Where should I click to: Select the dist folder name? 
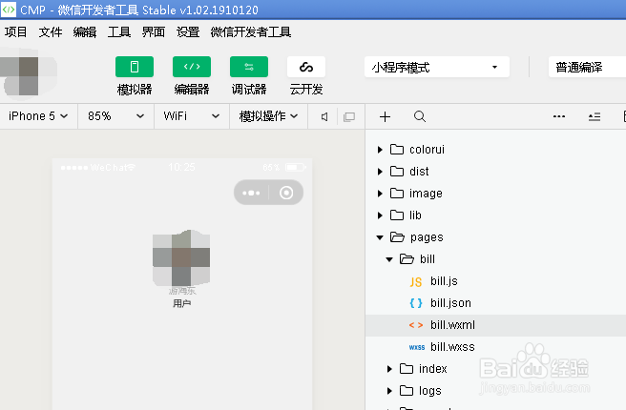click(419, 172)
